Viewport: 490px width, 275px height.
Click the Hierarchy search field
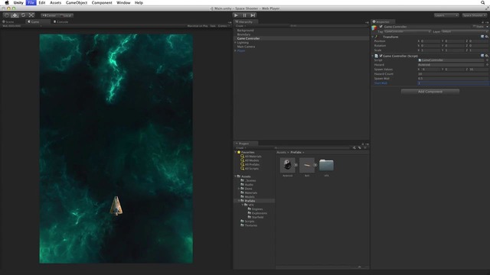coord(328,26)
